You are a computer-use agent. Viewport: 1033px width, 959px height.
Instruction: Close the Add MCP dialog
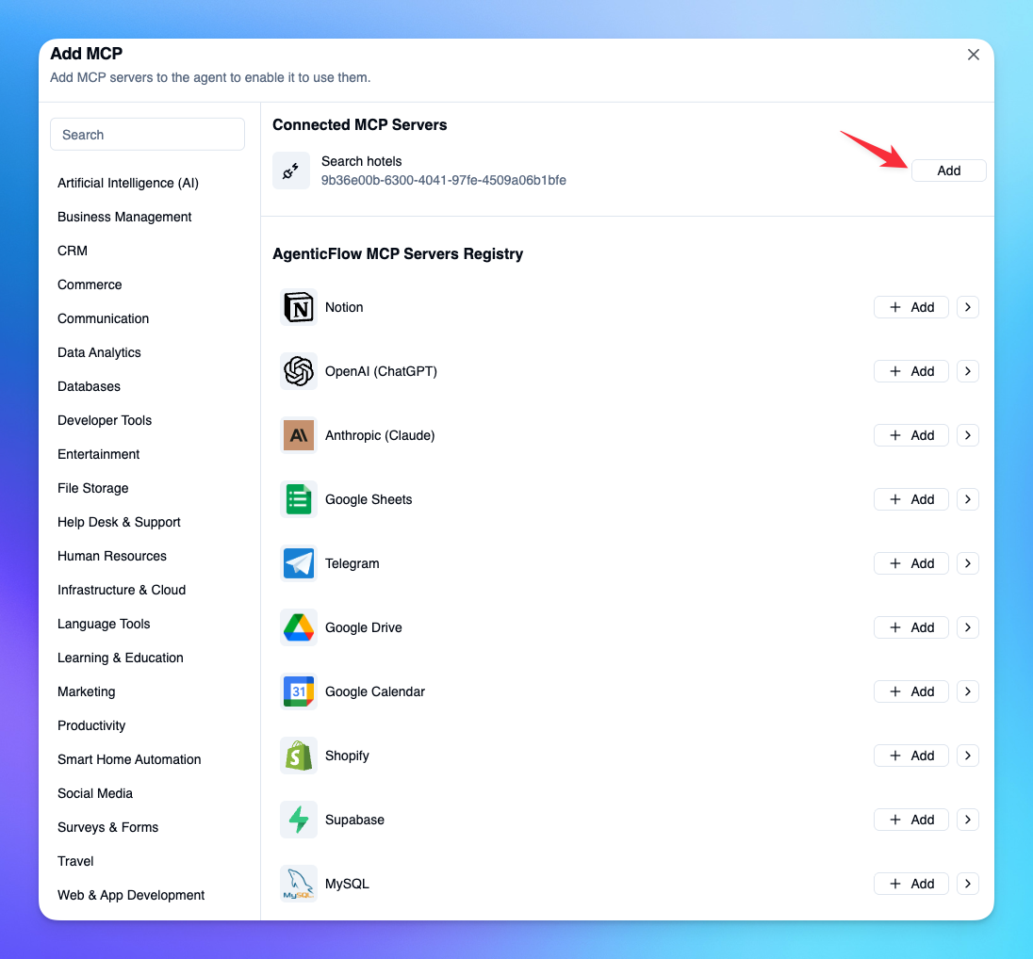click(974, 55)
